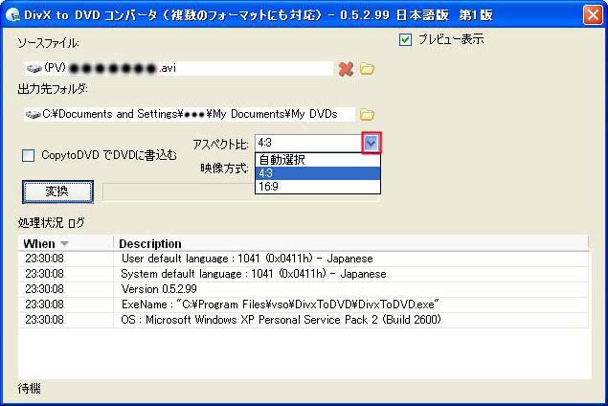Toggle the プレビュー表示 checkbox
Screen dimensions: 608x406
405,39
